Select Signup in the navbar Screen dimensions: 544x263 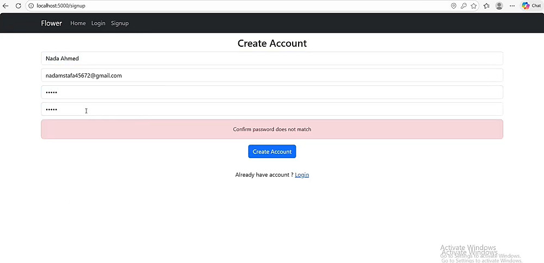click(120, 23)
